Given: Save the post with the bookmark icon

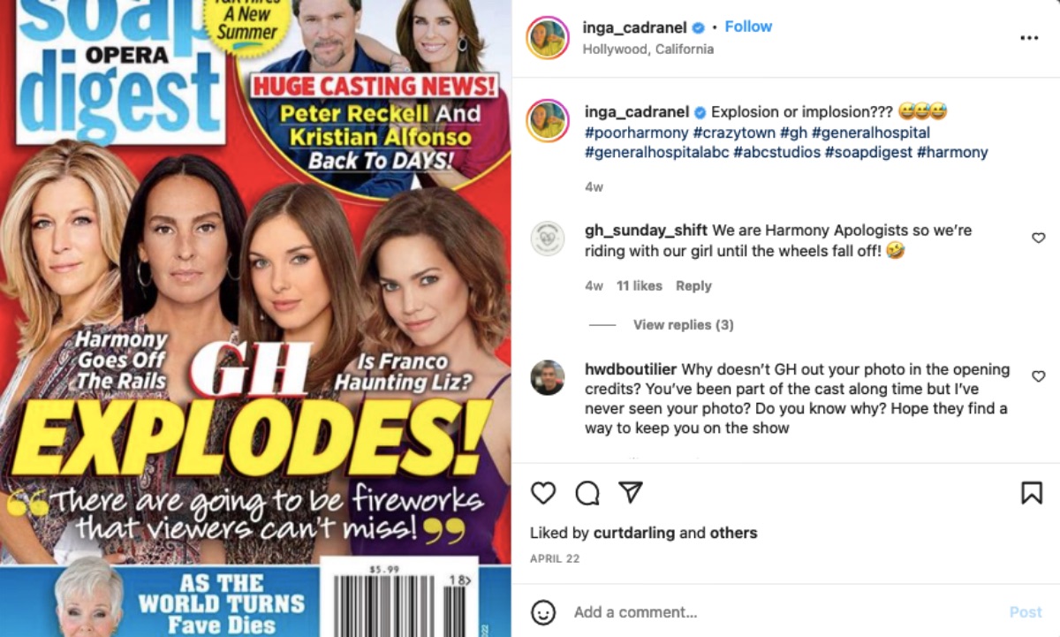Looking at the screenshot, I should click(1031, 492).
